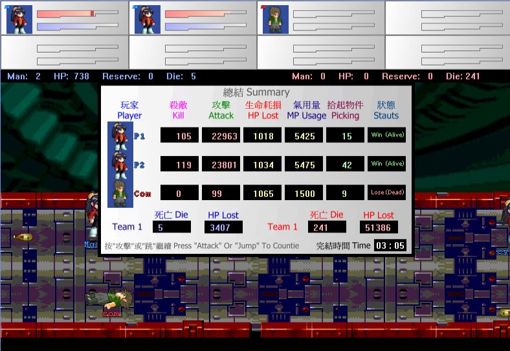Click the first player's red HP bar
Image resolution: width=510 pixels, height=351 pixels.
click(65, 13)
